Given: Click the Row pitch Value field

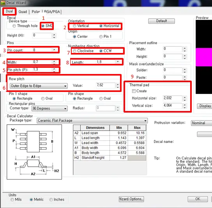Looking at the screenshot, I should click(106, 85).
